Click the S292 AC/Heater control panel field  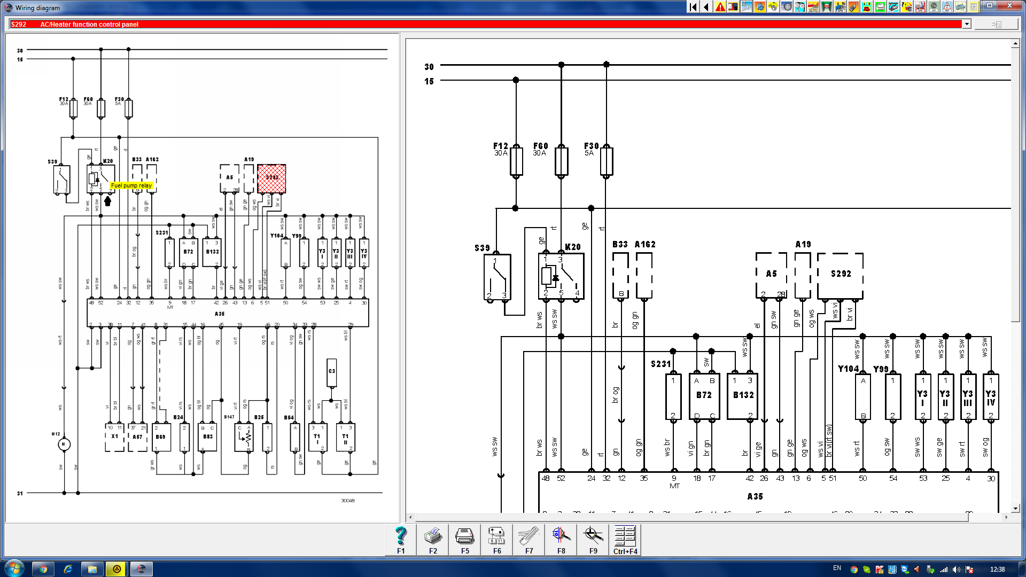tap(486, 24)
